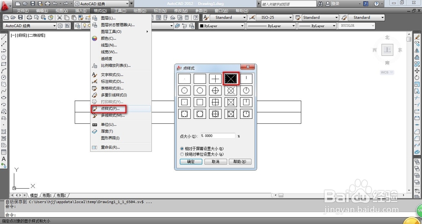Click binoculars search icon in title bar
The height and width of the screenshot is (224, 422).
(320, 4)
